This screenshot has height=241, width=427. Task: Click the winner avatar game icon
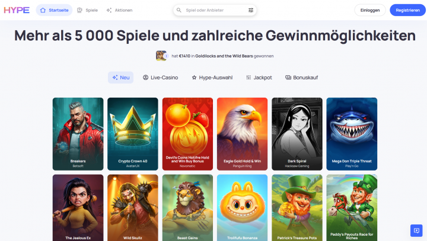(161, 56)
